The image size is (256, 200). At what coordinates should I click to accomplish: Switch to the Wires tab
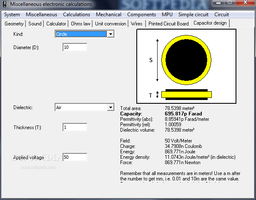click(136, 24)
